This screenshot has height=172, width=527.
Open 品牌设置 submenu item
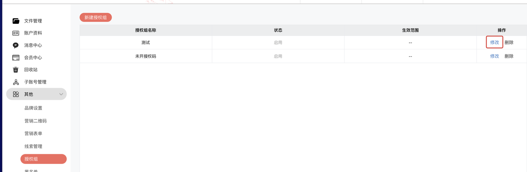pos(33,108)
